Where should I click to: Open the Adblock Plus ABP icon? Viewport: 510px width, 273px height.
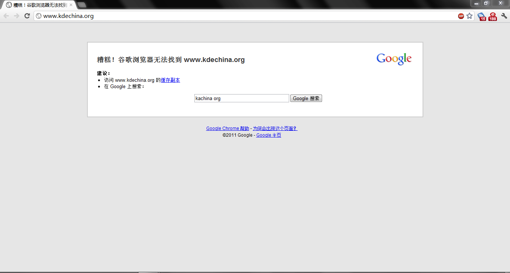461,16
